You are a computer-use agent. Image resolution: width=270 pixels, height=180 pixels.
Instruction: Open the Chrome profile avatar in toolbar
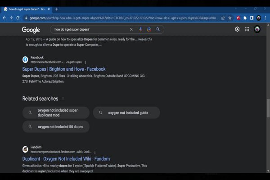(259, 18)
